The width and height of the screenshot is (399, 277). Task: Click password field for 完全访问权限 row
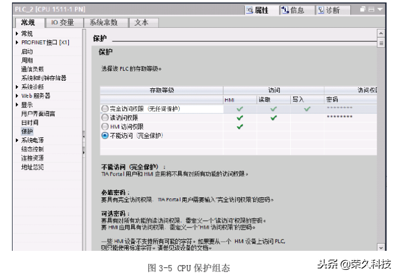pos(350,109)
